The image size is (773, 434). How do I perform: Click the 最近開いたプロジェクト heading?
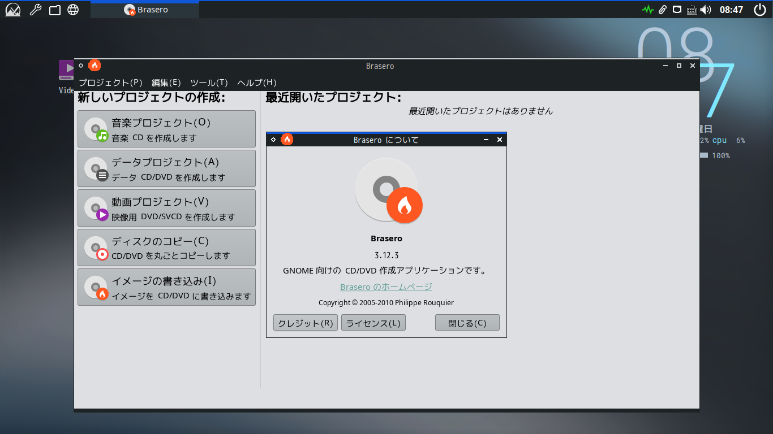tap(333, 98)
